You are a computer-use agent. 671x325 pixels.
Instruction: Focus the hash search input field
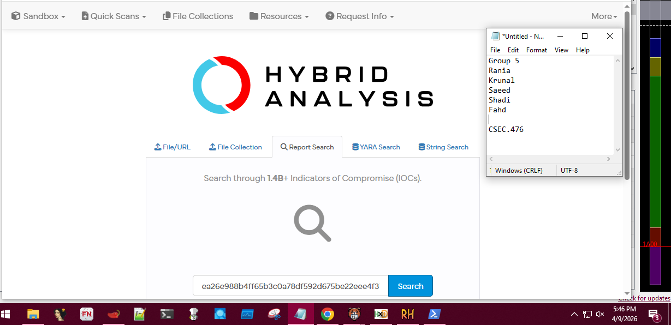tap(290, 286)
